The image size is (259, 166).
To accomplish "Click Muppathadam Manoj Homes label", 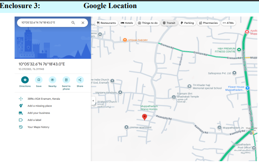I will pos(149,107).
